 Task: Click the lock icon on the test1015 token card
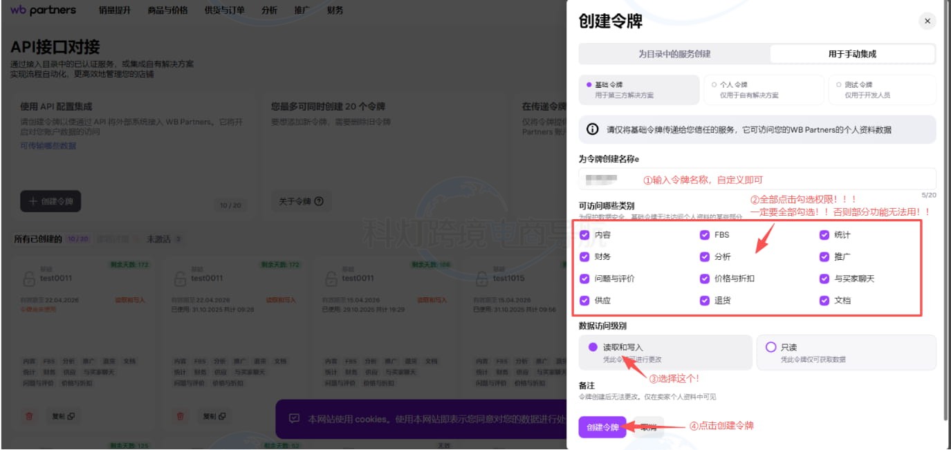pyautogui.click(x=481, y=278)
